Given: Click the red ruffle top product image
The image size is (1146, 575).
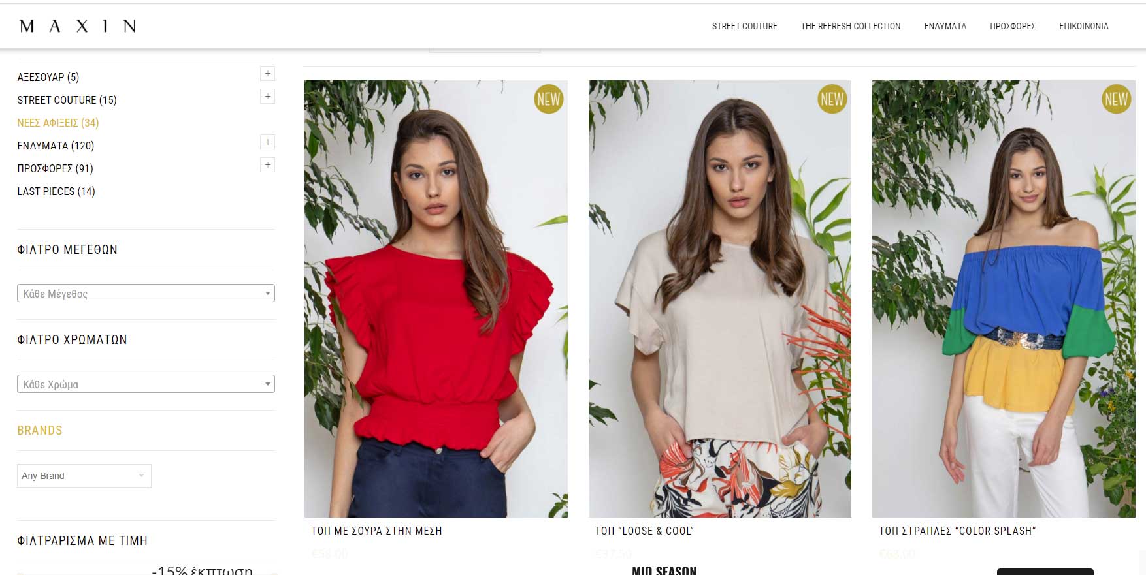Looking at the screenshot, I should [436, 299].
